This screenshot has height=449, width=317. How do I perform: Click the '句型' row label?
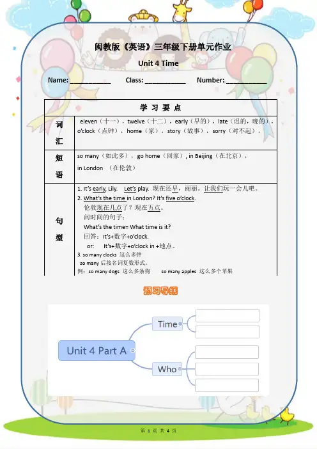[59, 229]
